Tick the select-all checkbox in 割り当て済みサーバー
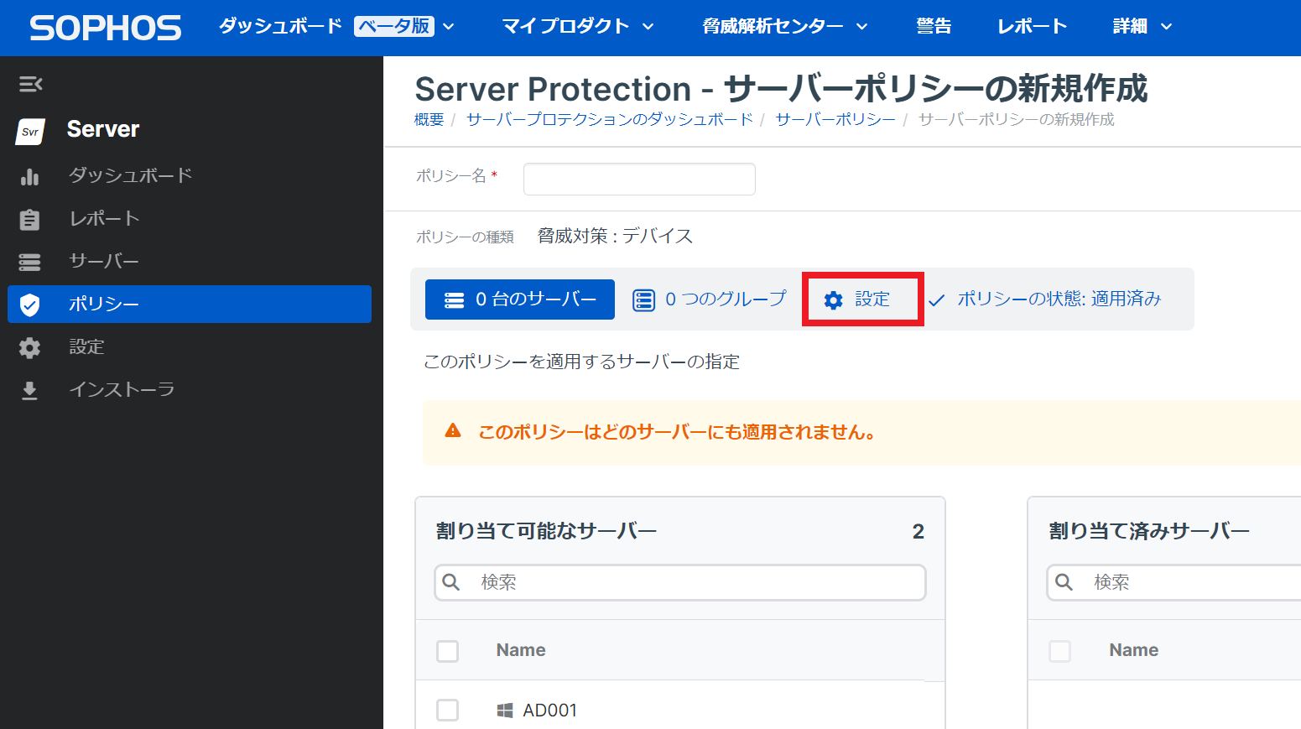This screenshot has height=729, width=1301. [1060, 651]
